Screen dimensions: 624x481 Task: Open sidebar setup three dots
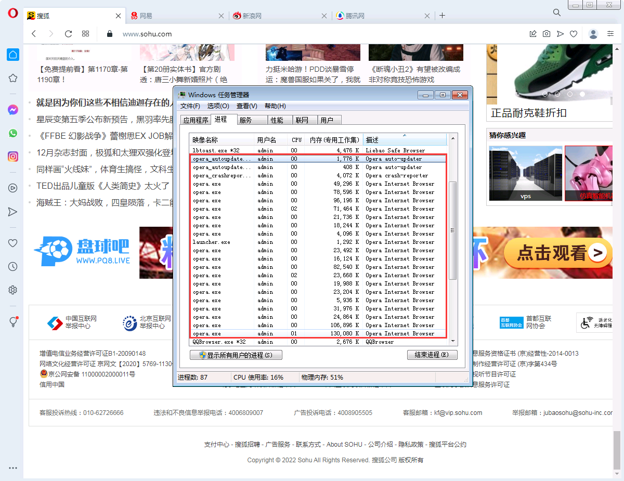point(13,467)
